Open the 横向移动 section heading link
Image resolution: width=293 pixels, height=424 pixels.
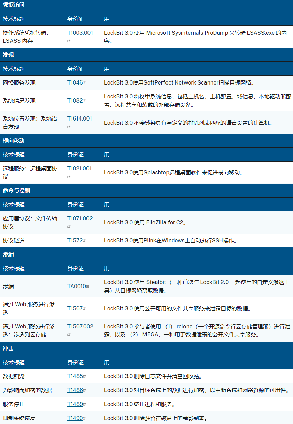14,141
